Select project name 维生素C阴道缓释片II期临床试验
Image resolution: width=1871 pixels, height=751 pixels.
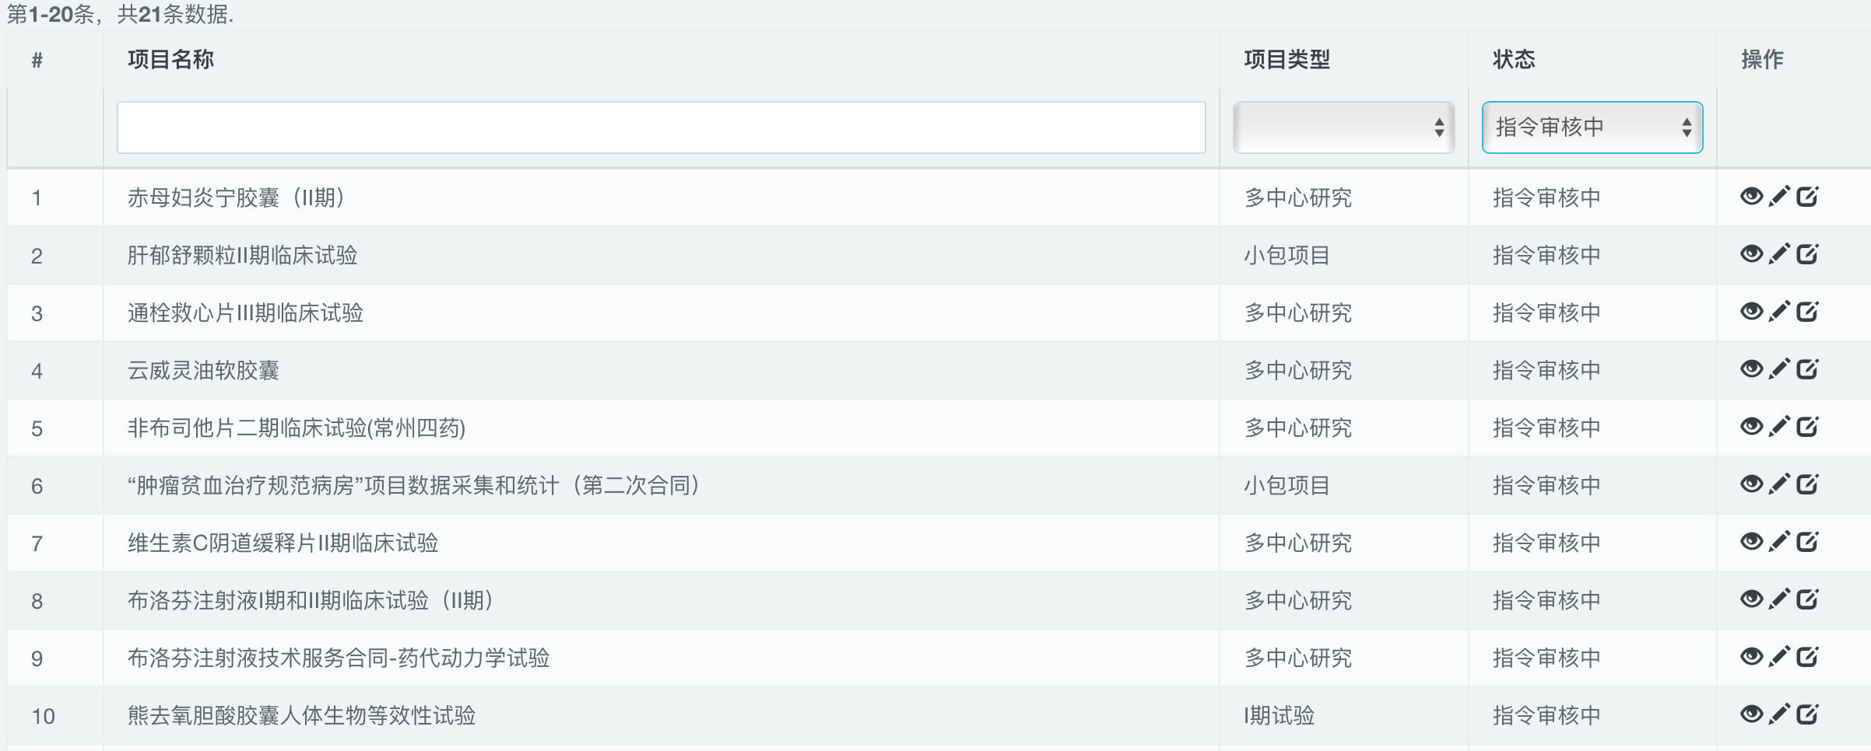[x=283, y=543]
